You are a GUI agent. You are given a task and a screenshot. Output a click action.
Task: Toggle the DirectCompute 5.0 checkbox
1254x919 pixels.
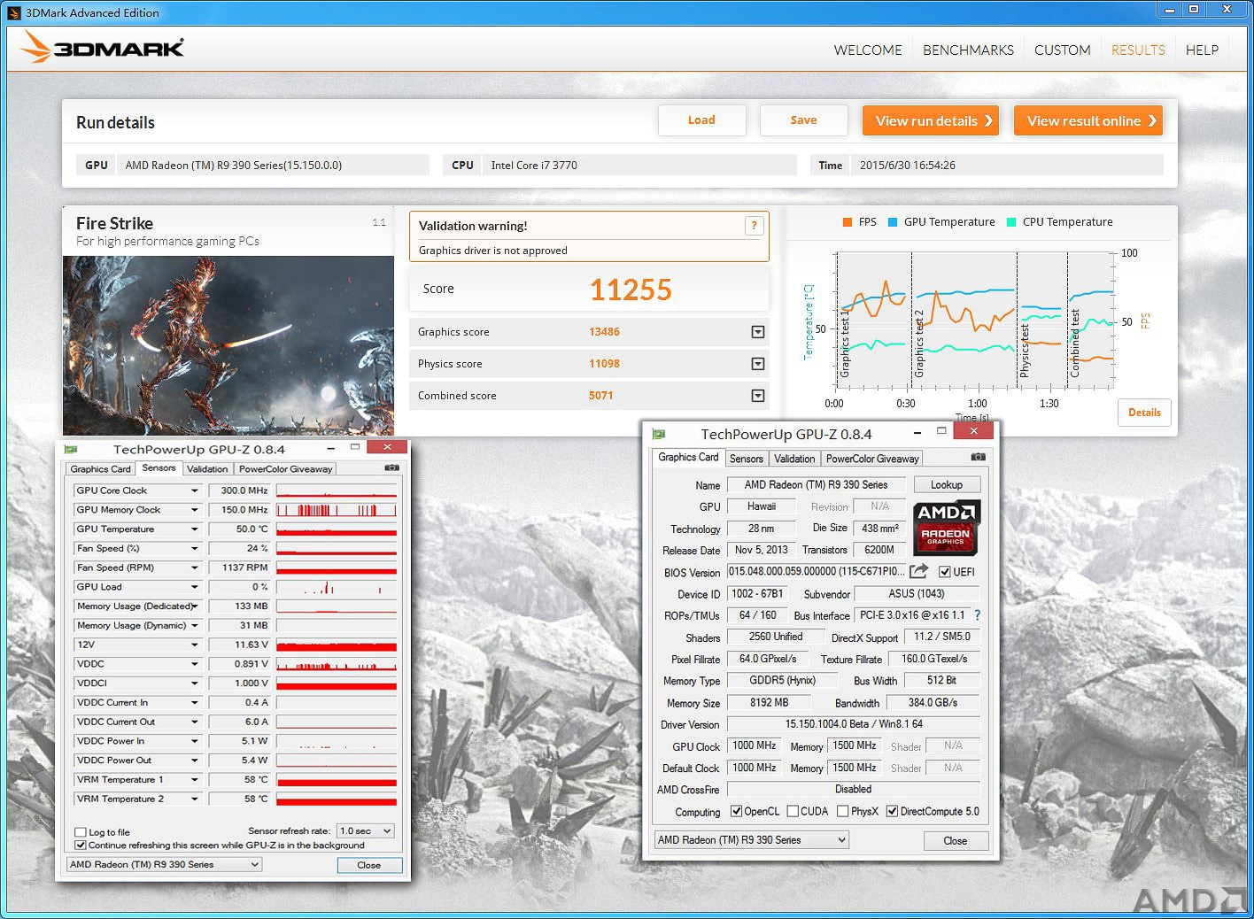click(x=892, y=811)
